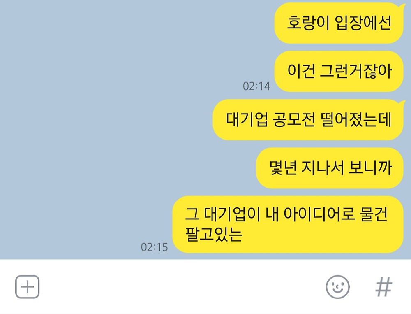The image size is (411, 314).
Task: Open the attachment menu with plus icon
Action: (x=27, y=287)
